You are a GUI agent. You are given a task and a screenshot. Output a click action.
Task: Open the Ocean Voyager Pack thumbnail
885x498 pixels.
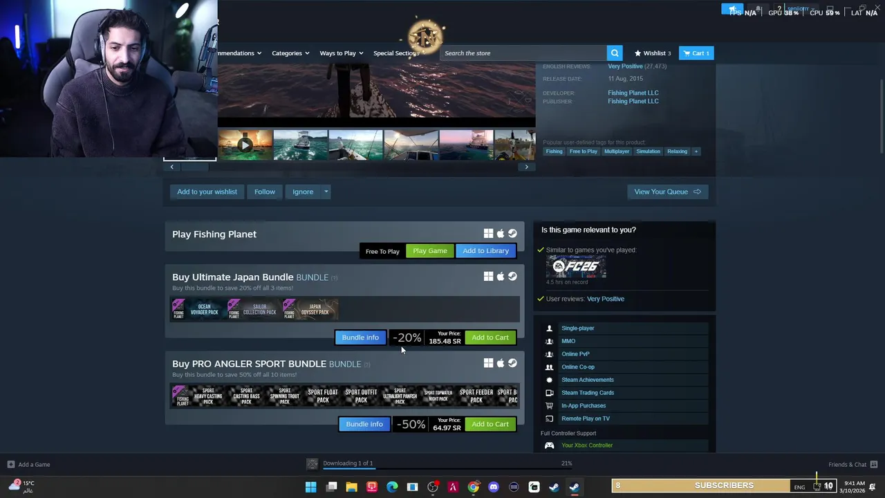click(x=198, y=309)
